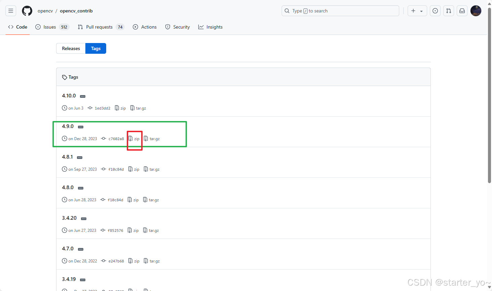Download tar.gz for tag 4.7.0
The width and height of the screenshot is (492, 291).
(152, 261)
